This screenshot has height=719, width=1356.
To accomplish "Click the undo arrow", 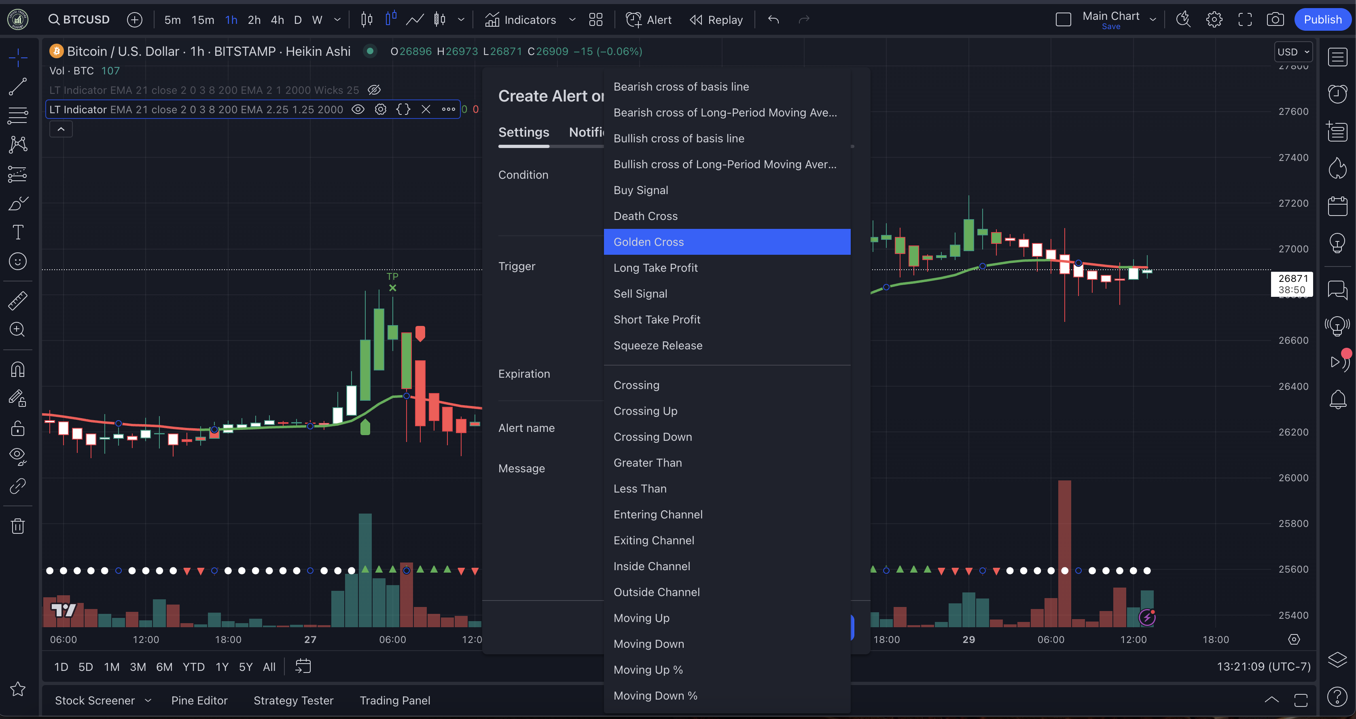I will point(773,19).
